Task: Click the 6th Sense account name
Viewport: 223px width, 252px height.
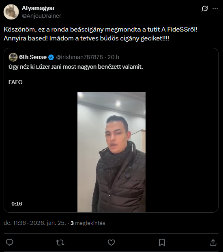Action: click(33, 57)
